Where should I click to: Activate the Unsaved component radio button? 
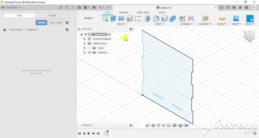(109, 34)
